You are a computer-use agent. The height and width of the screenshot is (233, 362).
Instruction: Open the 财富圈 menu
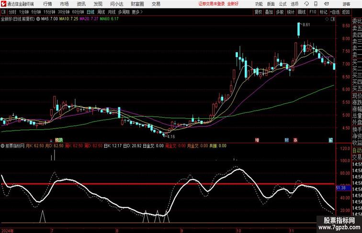(x=137, y=4)
